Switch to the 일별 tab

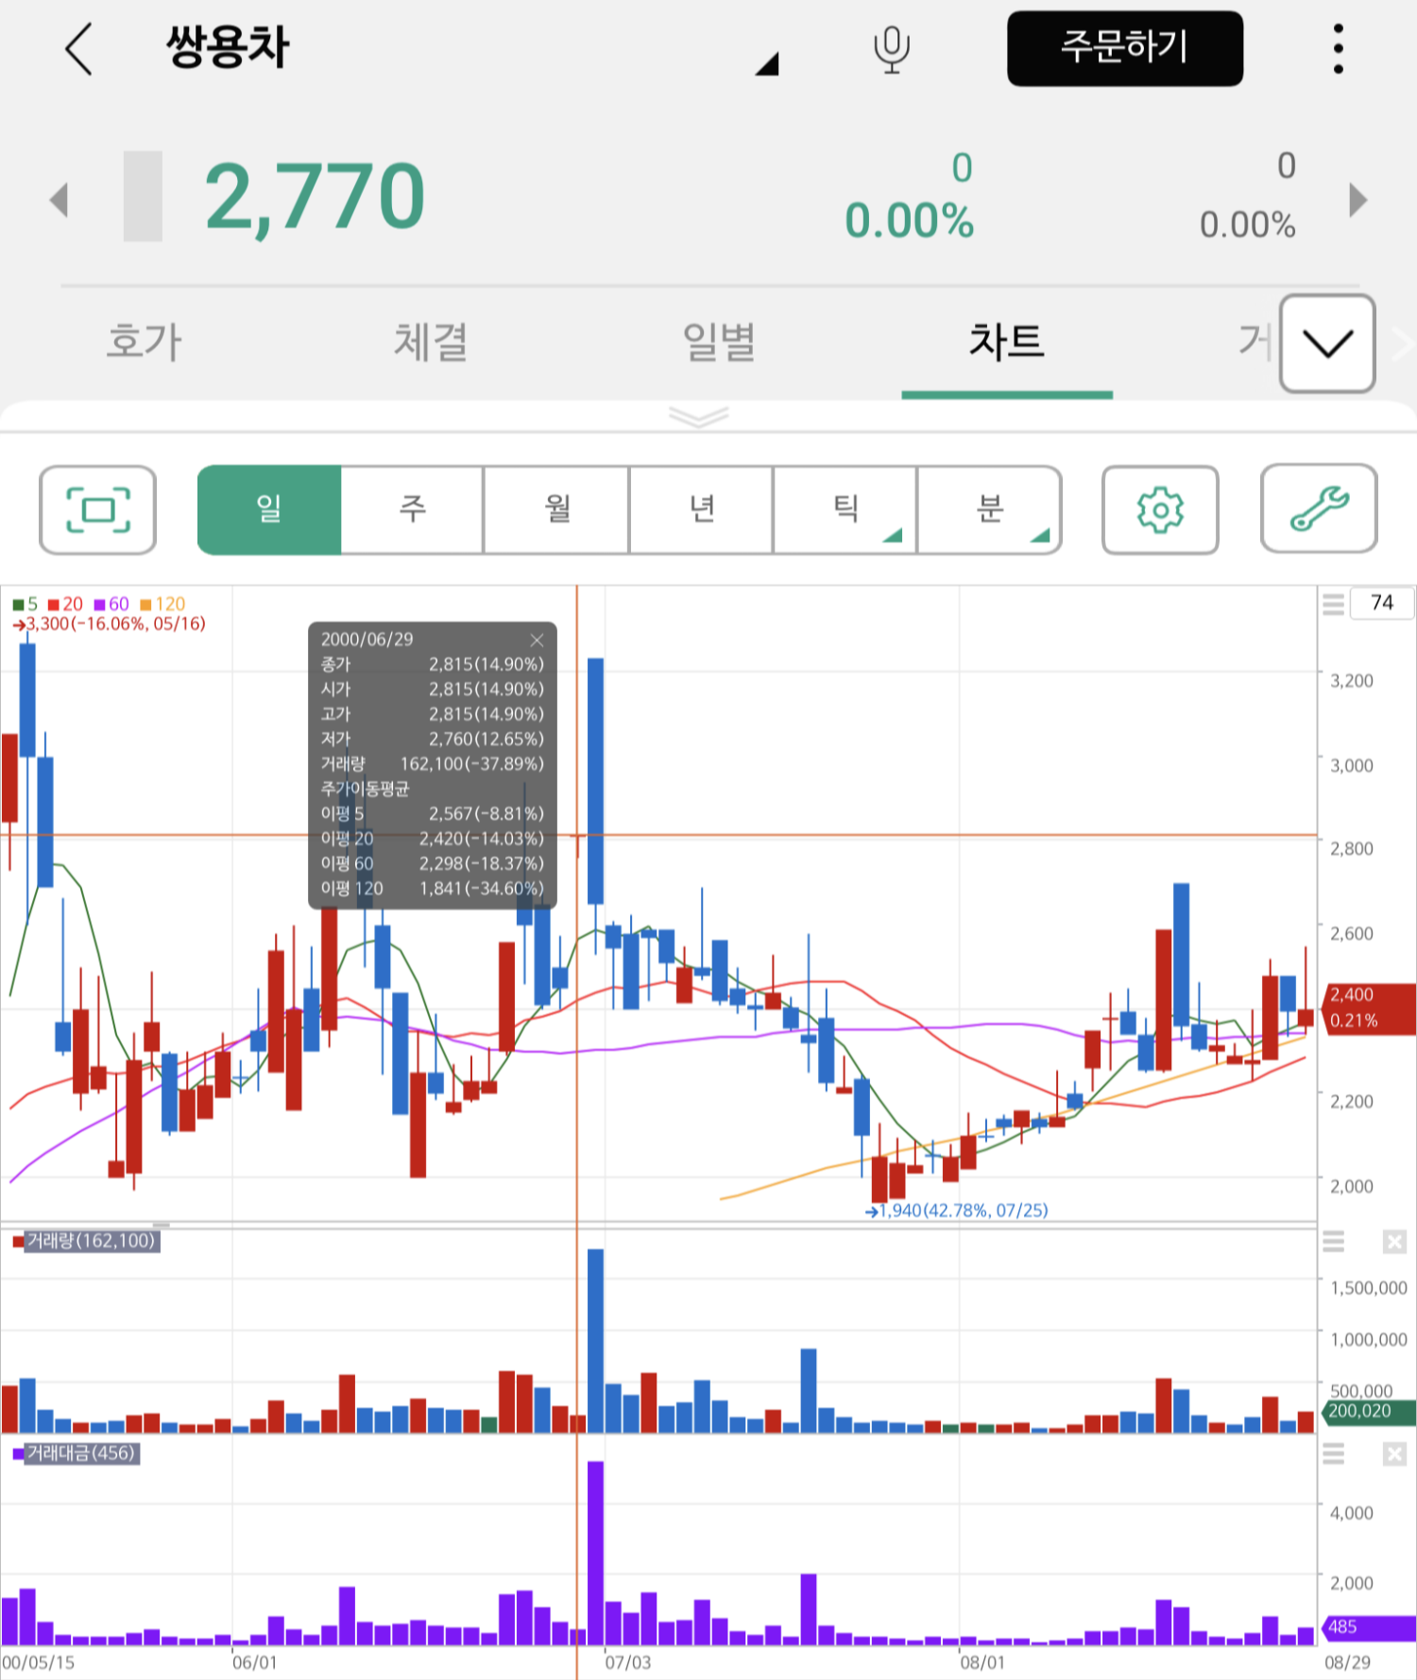coord(719,341)
